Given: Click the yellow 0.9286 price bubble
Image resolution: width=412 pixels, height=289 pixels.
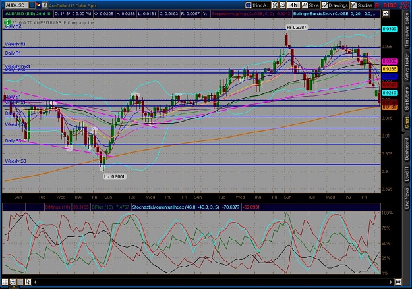Looking at the screenshot, I should (390, 69).
